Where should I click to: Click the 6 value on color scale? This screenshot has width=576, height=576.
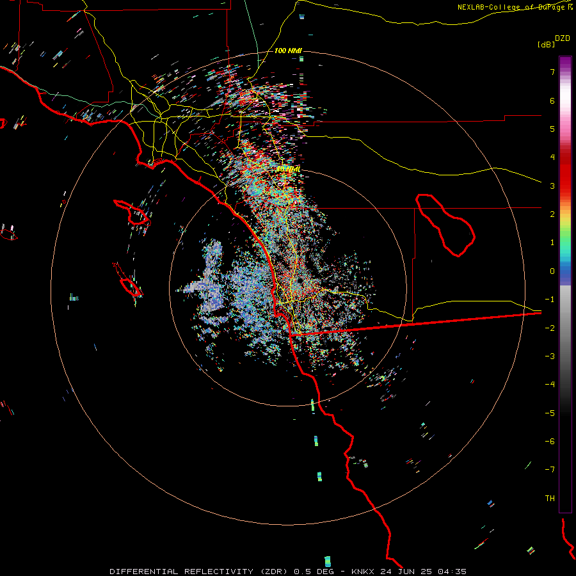point(552,100)
